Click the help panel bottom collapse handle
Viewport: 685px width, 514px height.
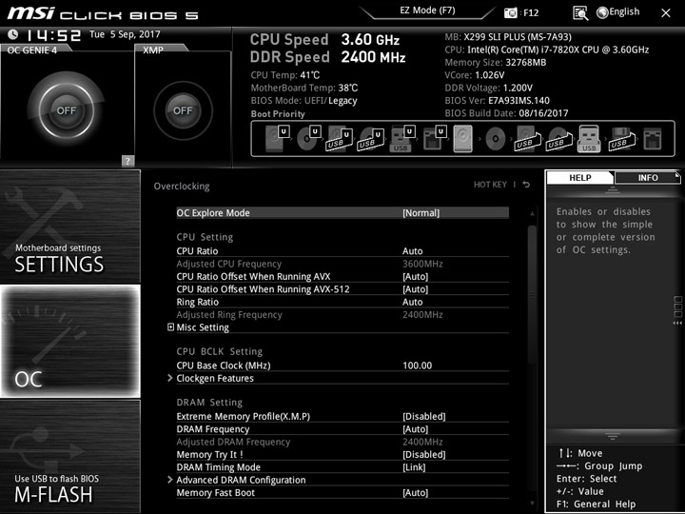(612, 436)
